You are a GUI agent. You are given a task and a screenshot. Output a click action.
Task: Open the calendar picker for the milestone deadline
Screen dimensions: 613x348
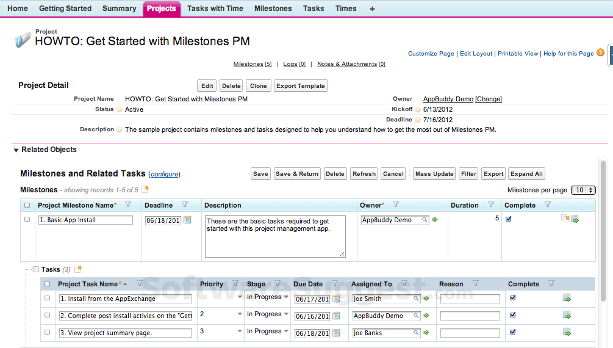[187, 220]
